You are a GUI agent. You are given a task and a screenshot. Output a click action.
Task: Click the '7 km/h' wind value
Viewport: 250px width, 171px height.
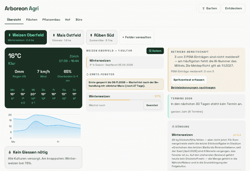(43, 72)
